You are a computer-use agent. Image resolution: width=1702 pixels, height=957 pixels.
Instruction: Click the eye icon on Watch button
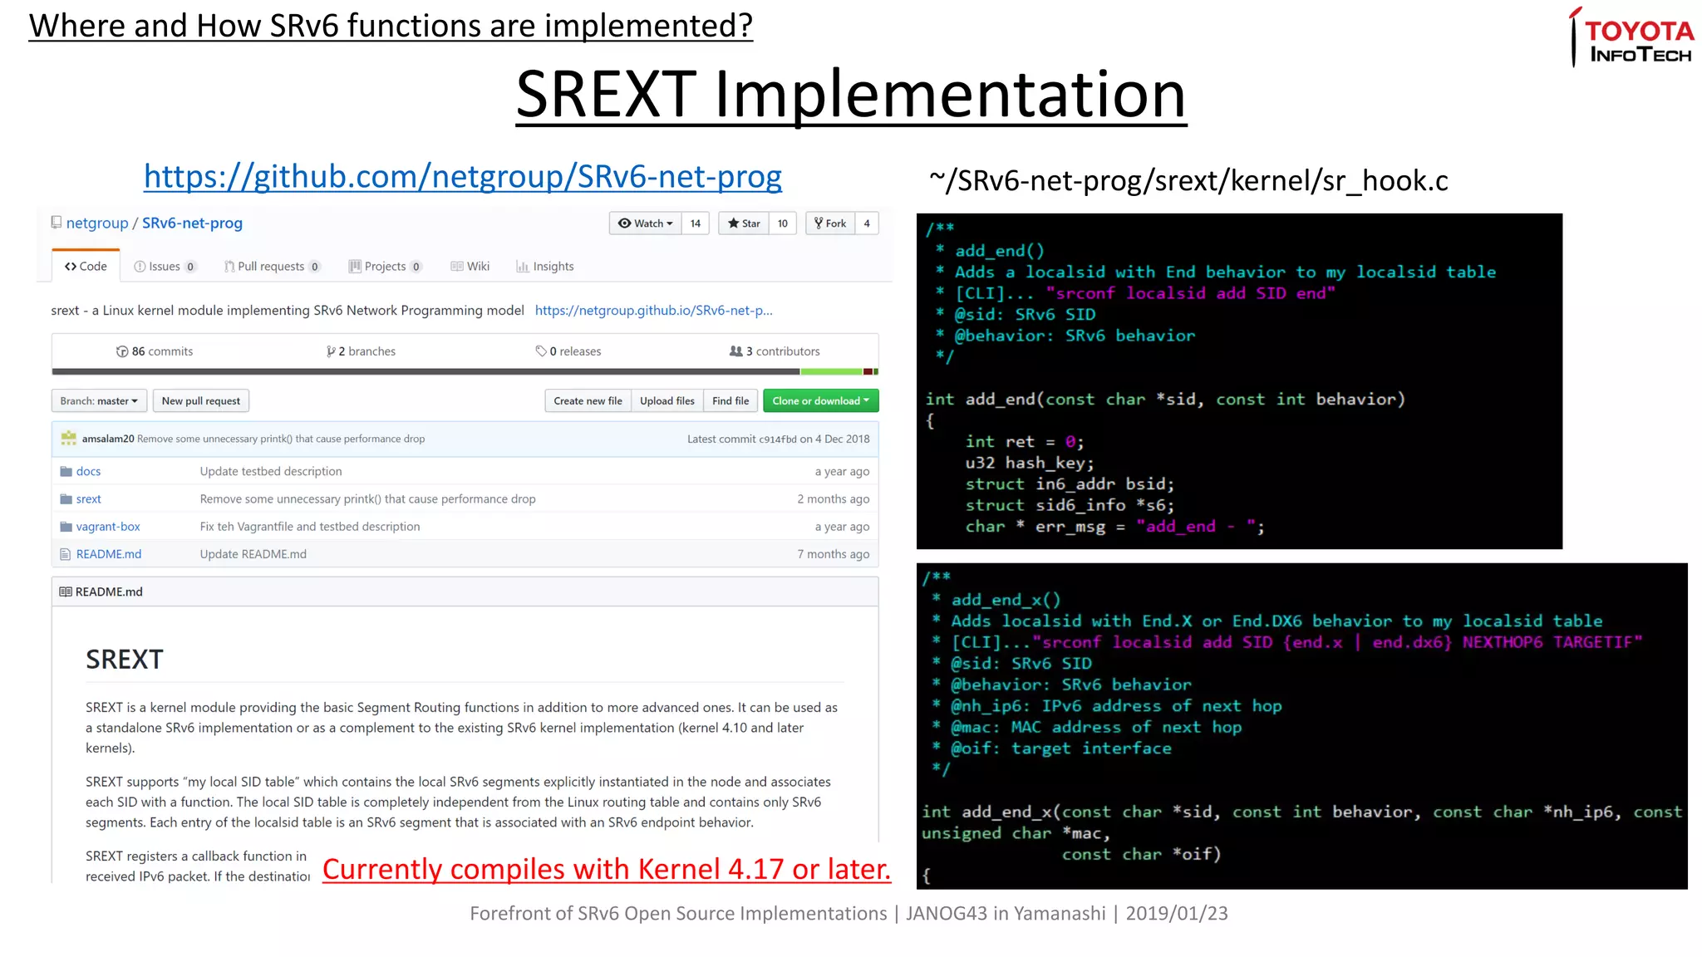coord(625,223)
